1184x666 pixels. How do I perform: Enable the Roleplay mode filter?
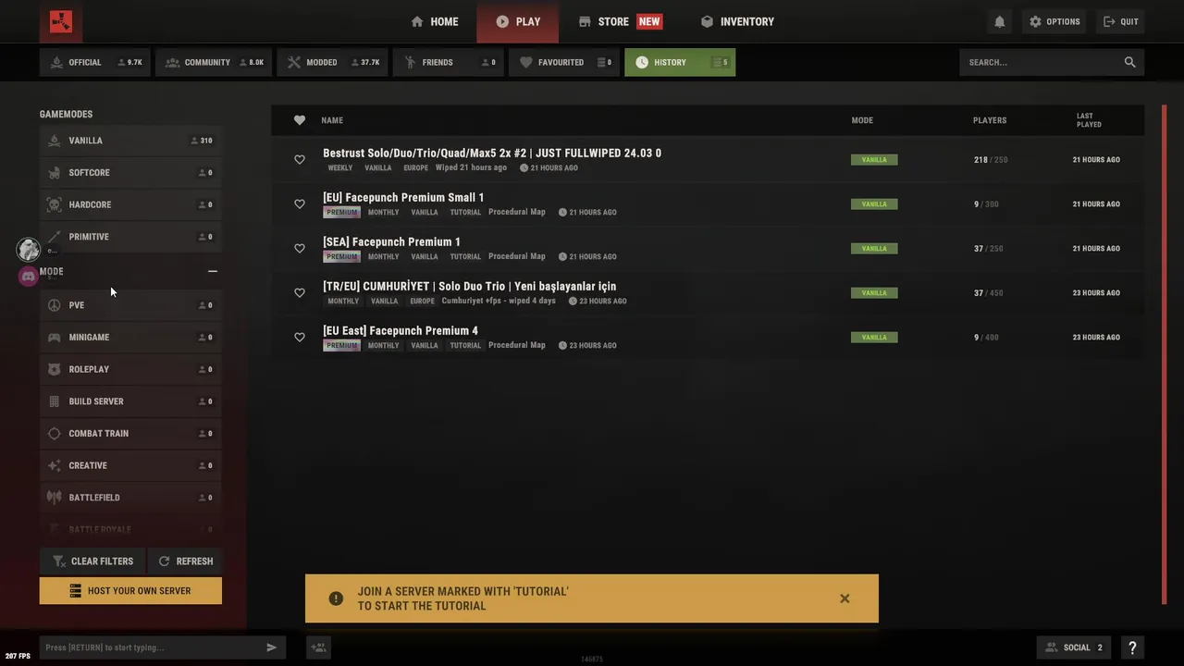tap(130, 369)
